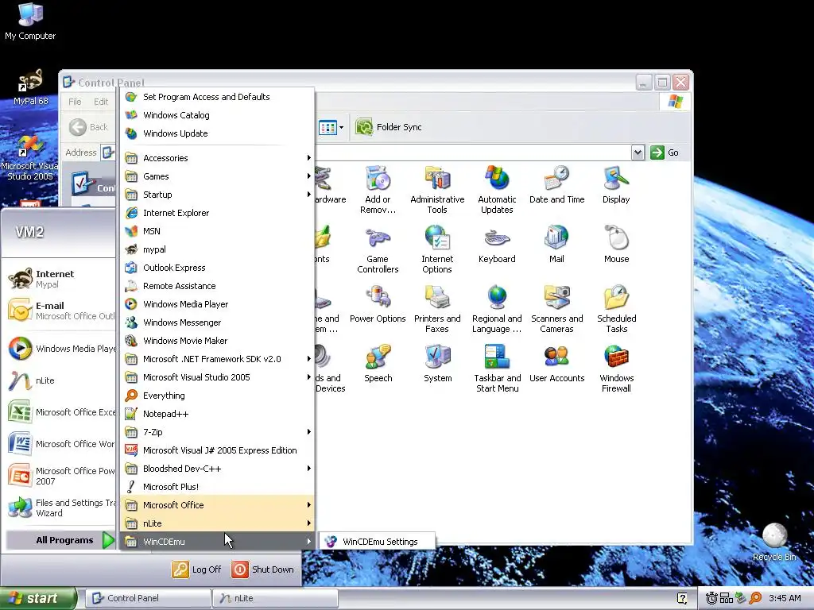Open Taskbar and Start Menu applet
The height and width of the screenshot is (610, 814).
tap(497, 369)
